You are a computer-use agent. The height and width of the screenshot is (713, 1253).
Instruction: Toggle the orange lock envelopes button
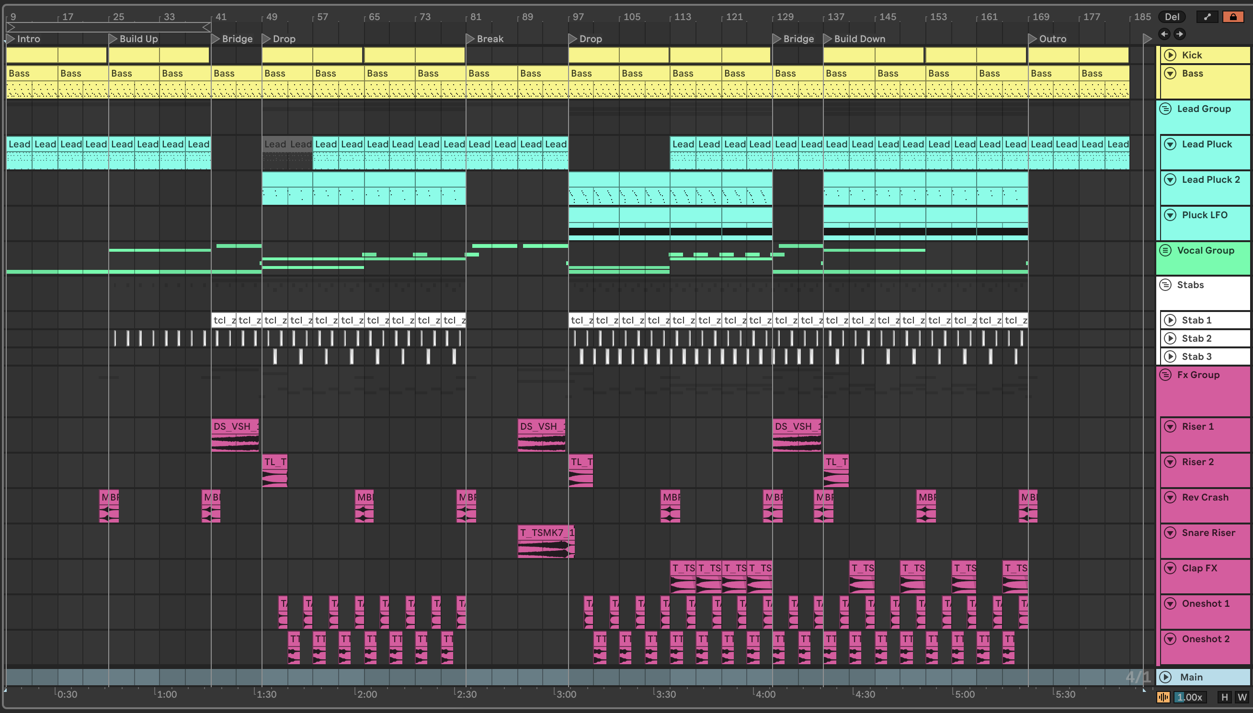click(1233, 17)
